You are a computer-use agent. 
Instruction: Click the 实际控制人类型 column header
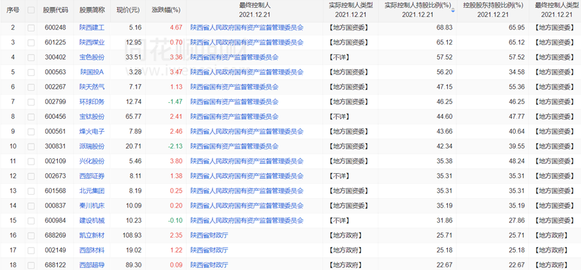(x=350, y=5)
